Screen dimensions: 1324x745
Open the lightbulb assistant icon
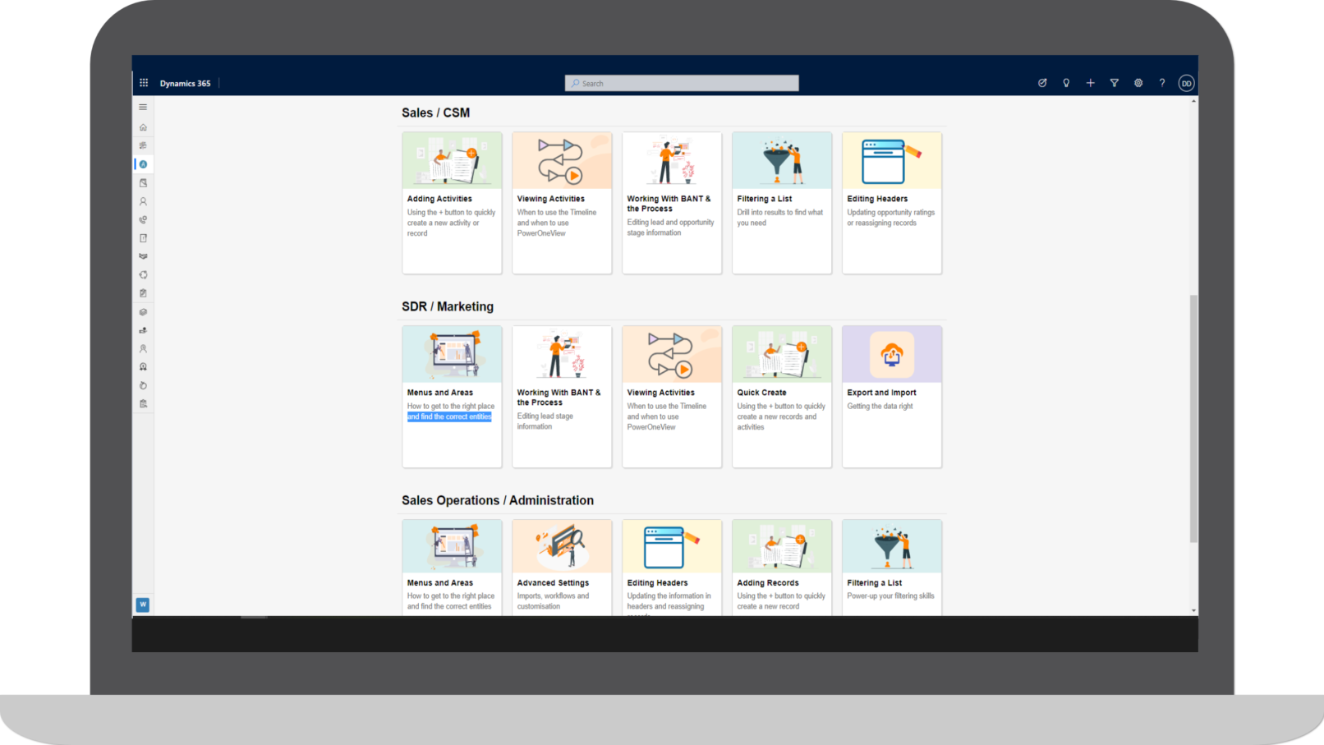(1066, 83)
